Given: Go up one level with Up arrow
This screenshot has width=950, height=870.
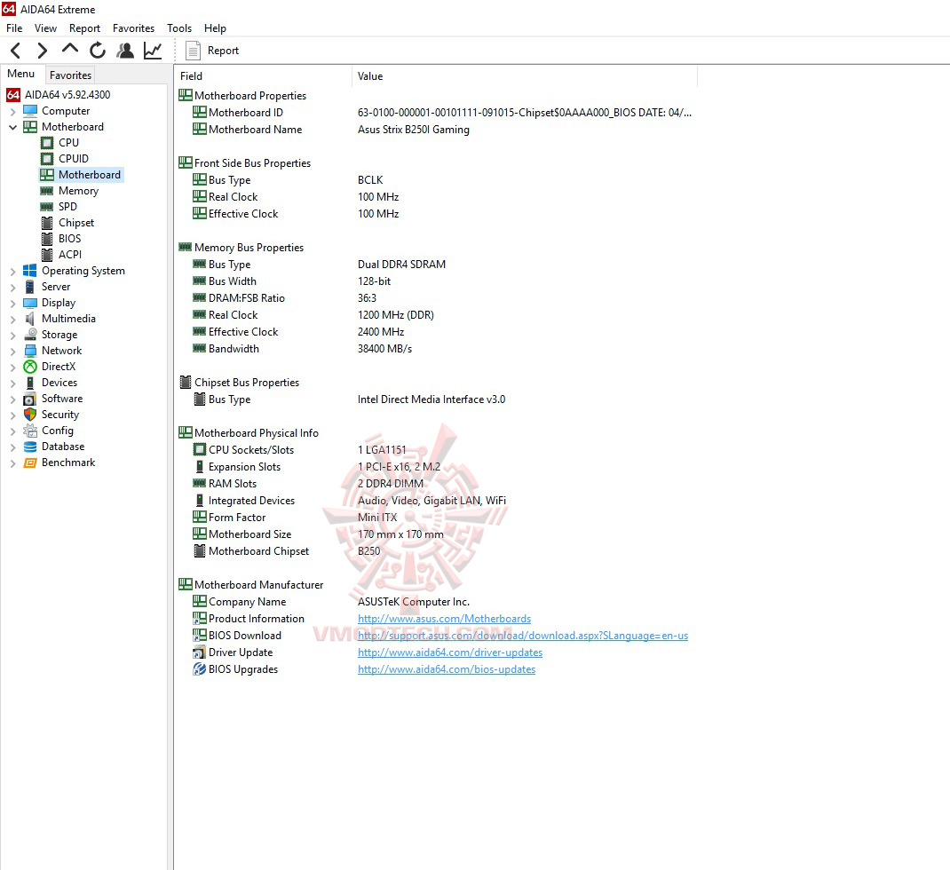Looking at the screenshot, I should (69, 49).
